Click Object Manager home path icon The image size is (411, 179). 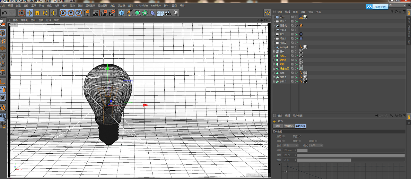click(x=396, y=12)
